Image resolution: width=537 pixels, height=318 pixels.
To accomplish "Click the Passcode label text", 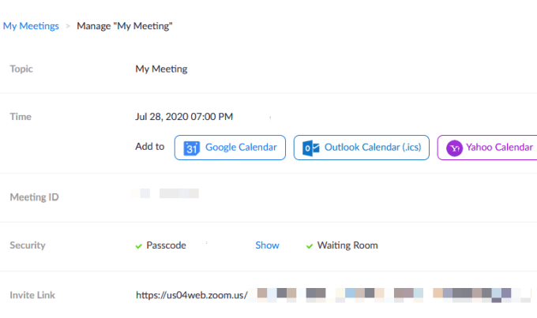I will 166,245.
